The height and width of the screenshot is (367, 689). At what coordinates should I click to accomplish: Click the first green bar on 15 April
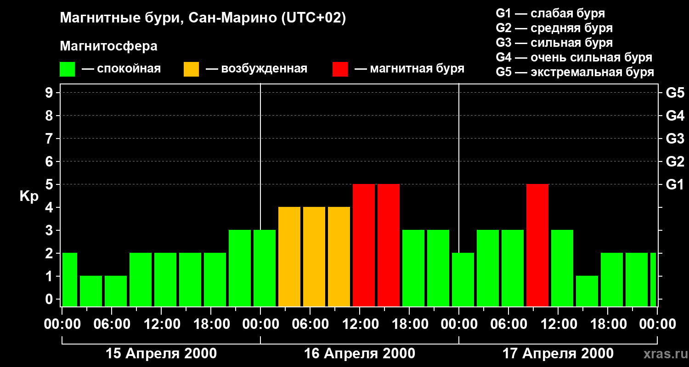[x=69, y=279]
